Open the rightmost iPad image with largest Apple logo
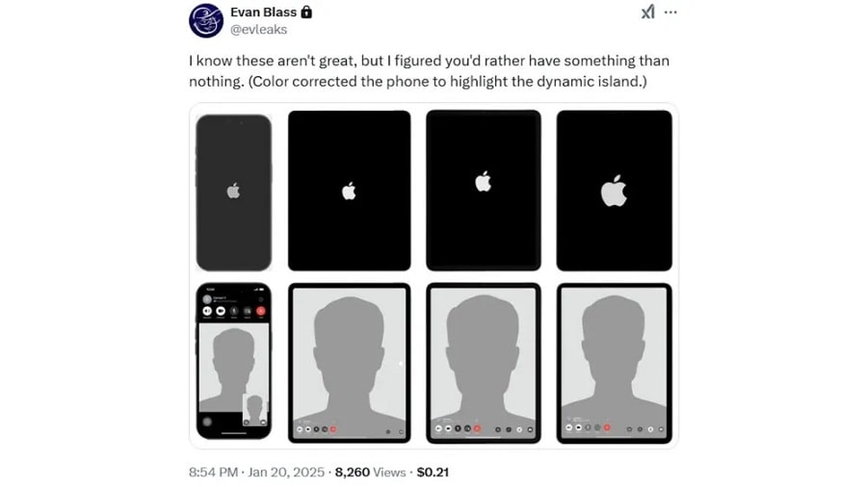This screenshot has width=867, height=487. point(614,191)
